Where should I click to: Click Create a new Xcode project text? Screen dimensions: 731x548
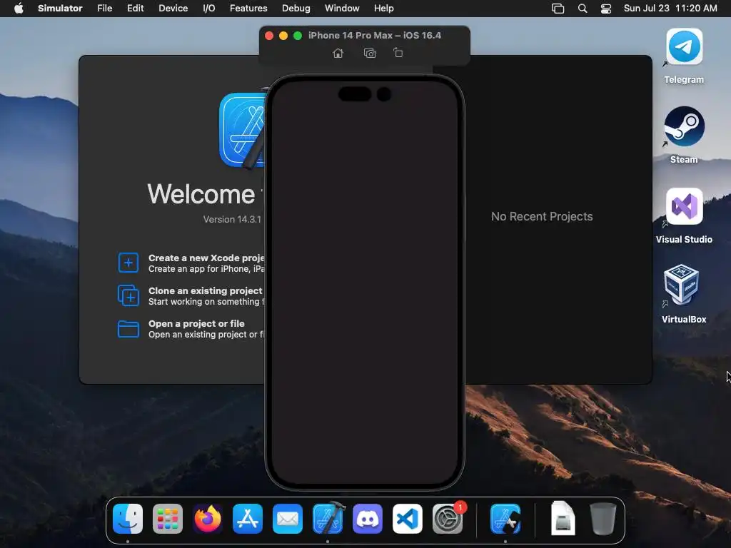[206, 258]
